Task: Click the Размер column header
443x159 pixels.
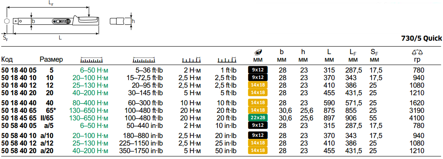Action: click(51, 60)
